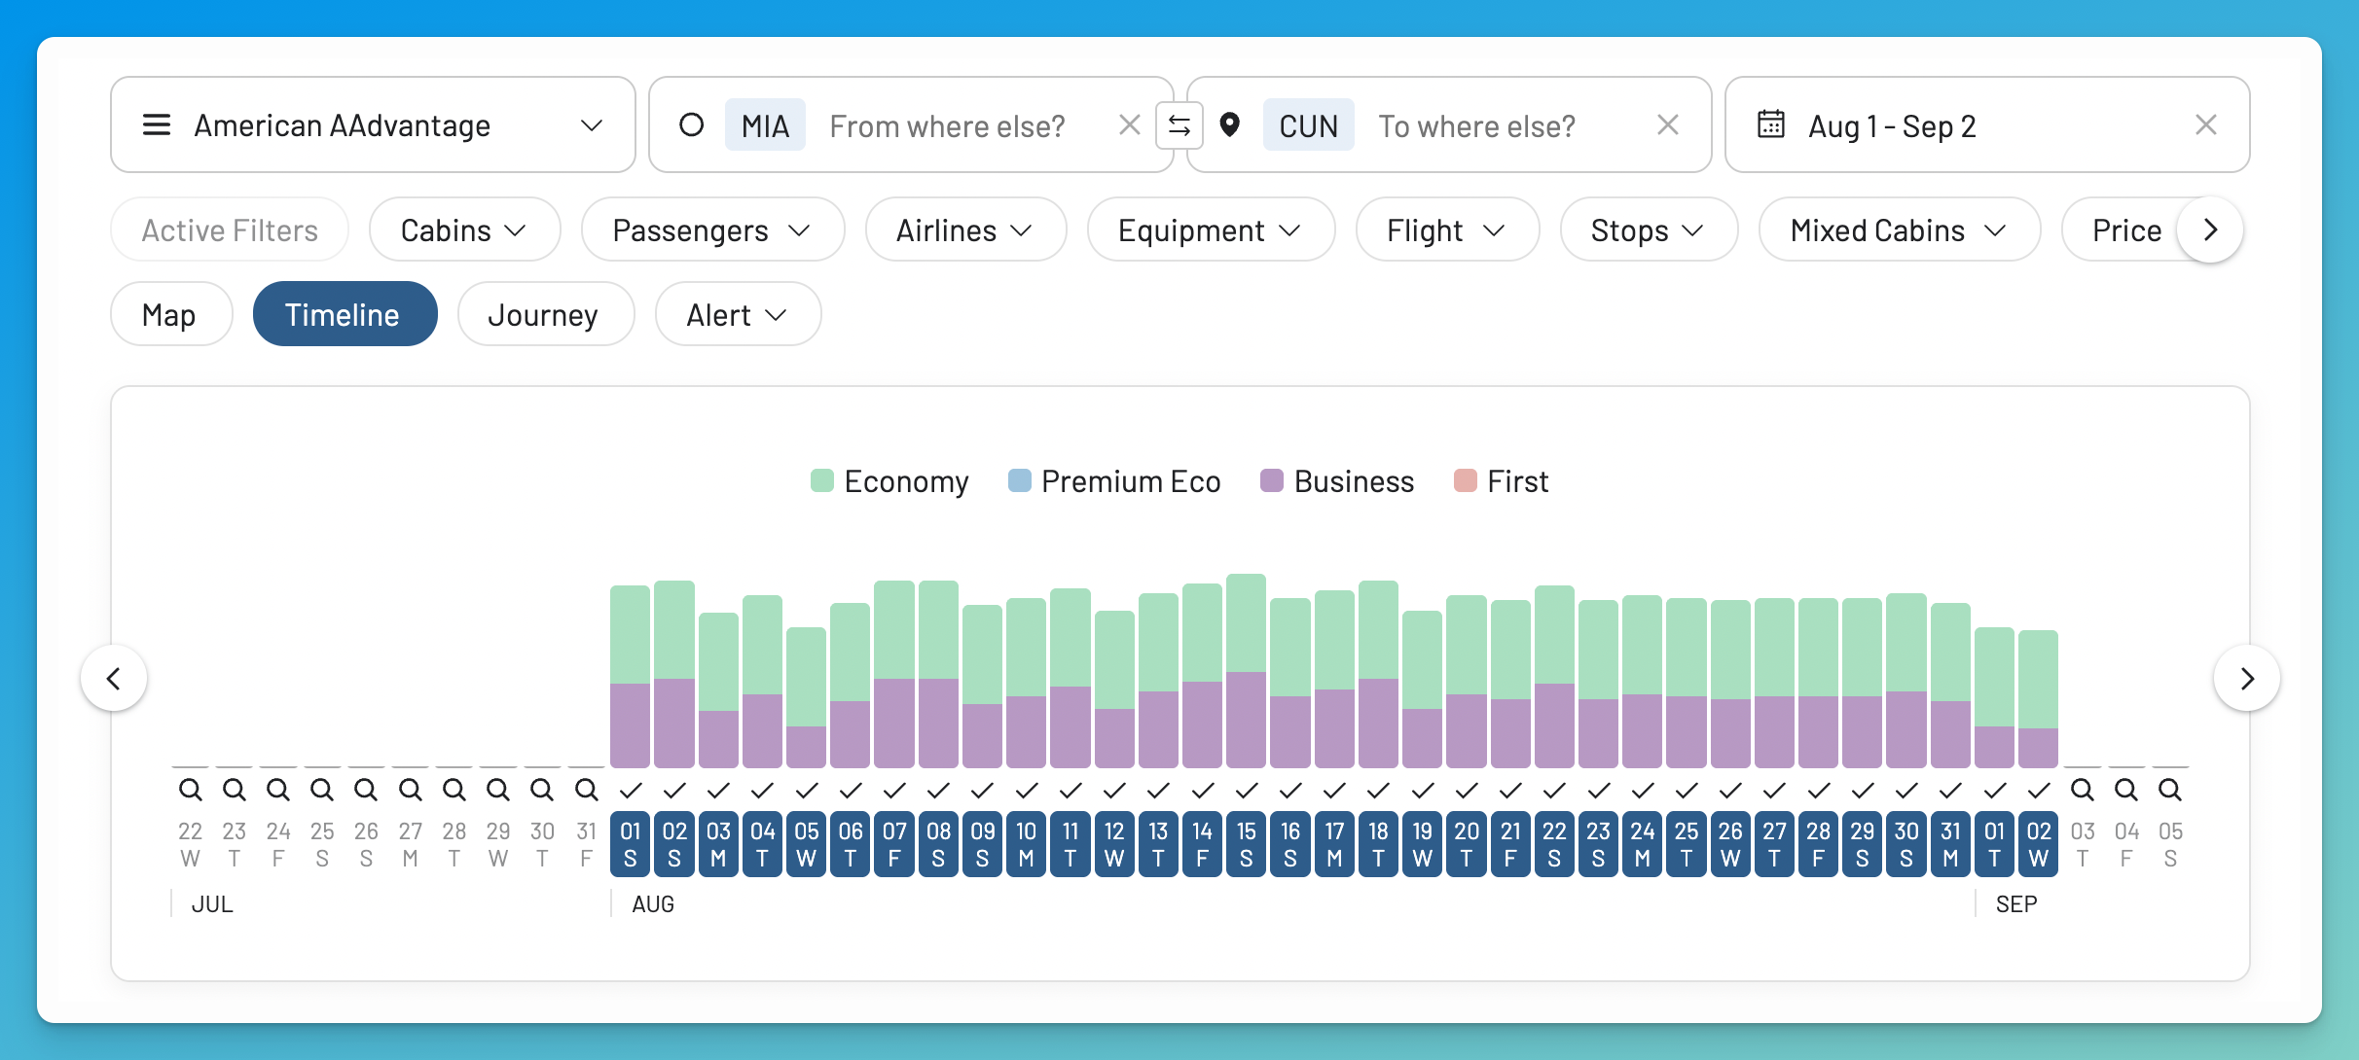Search availability for Sep 03 magnifier
Image resolution: width=2359 pixels, height=1060 pixels.
[2082, 790]
